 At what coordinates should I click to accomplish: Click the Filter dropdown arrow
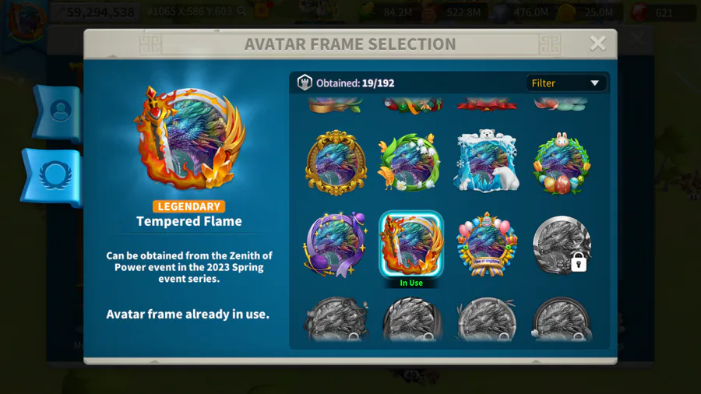[x=594, y=83]
